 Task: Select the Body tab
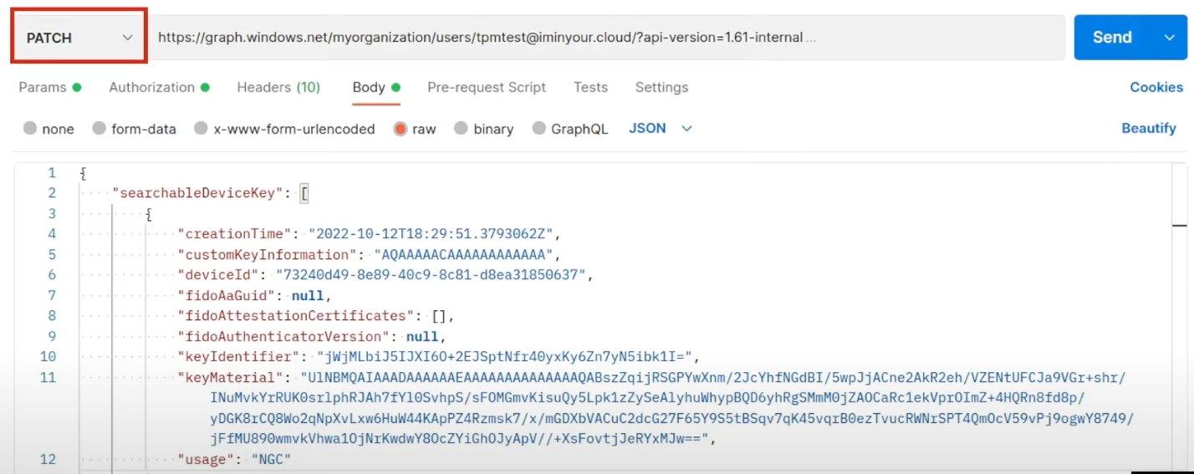(x=369, y=87)
